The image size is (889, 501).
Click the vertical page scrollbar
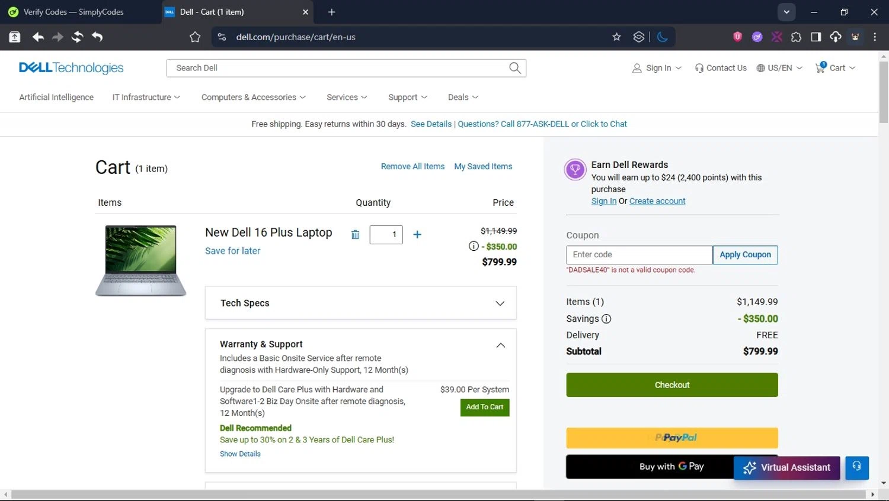pyautogui.click(x=884, y=92)
